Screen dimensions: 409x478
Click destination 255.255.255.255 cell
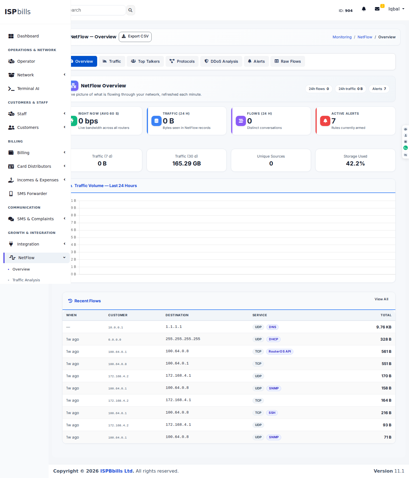coord(183,339)
